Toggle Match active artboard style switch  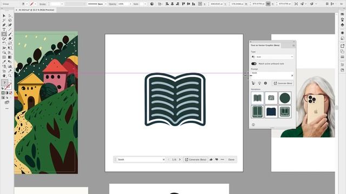[254, 64]
